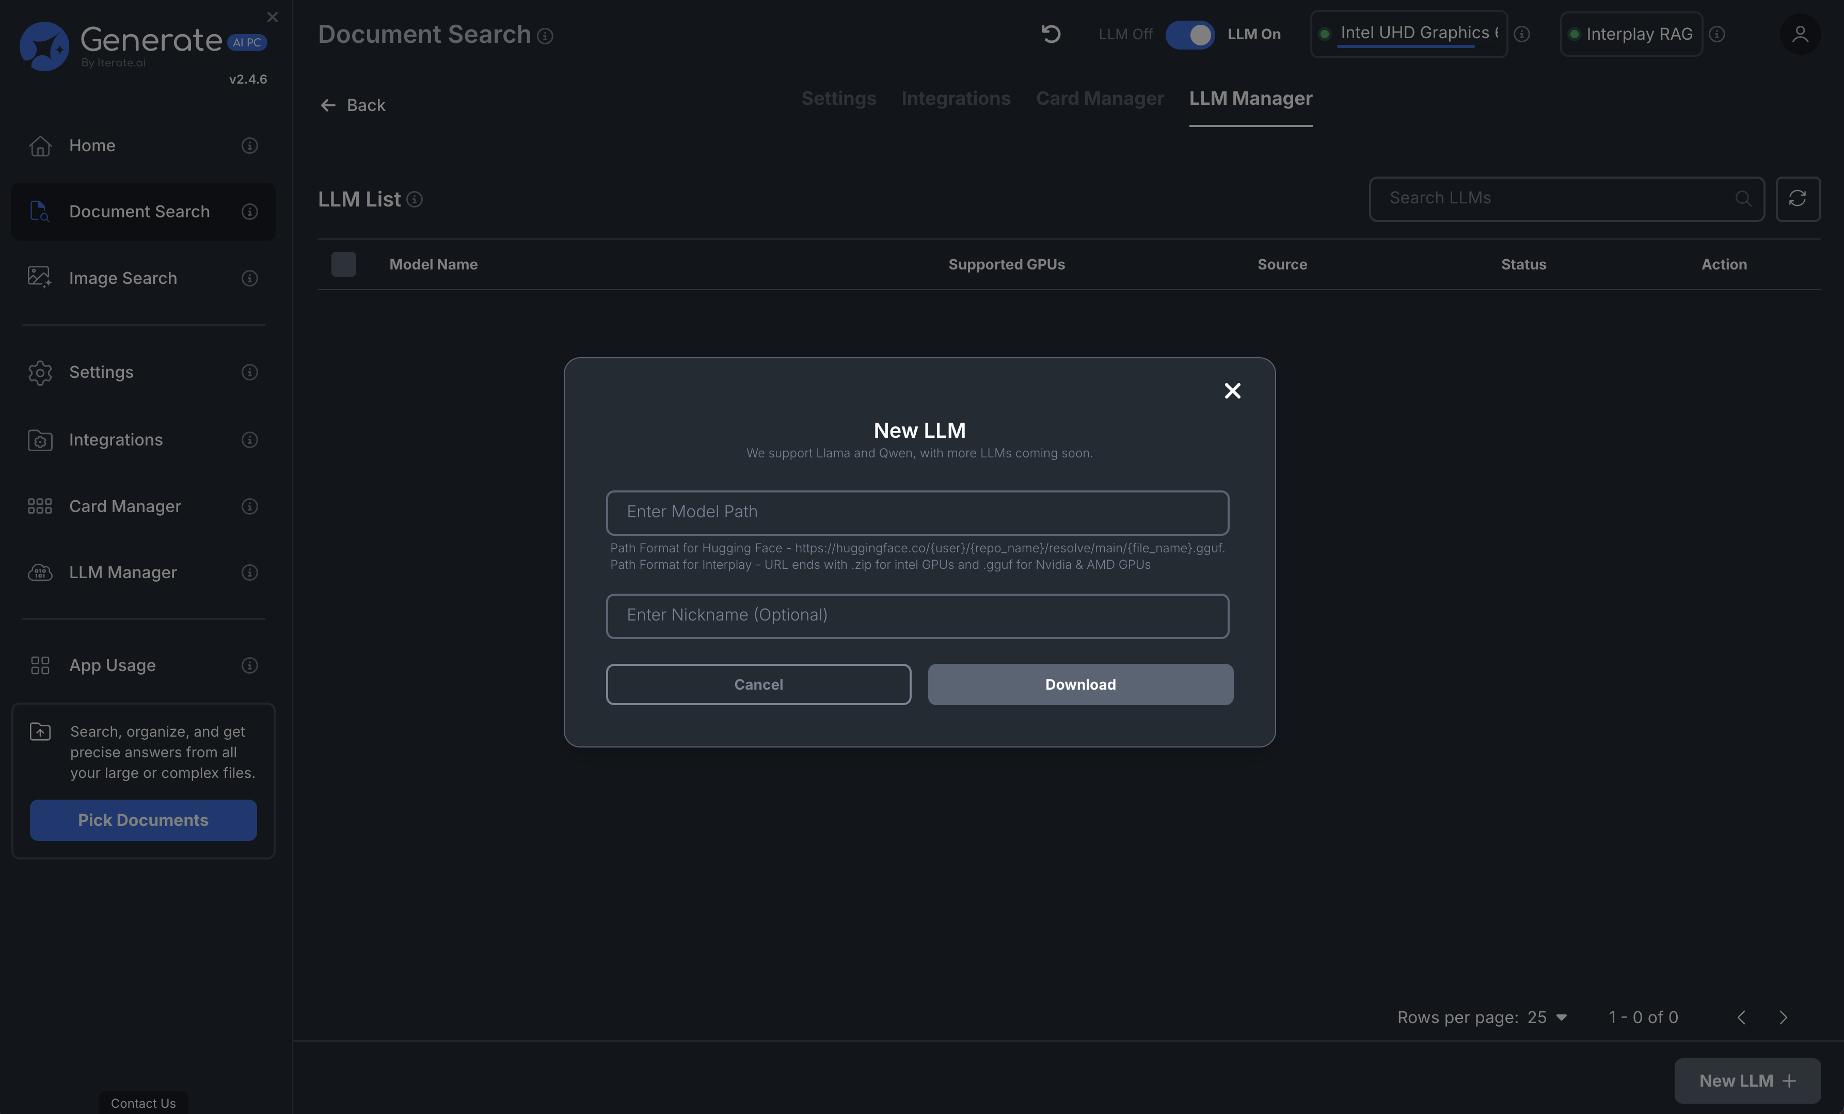This screenshot has width=1844, height=1114.
Task: Click the Source column header
Action: click(1282, 265)
